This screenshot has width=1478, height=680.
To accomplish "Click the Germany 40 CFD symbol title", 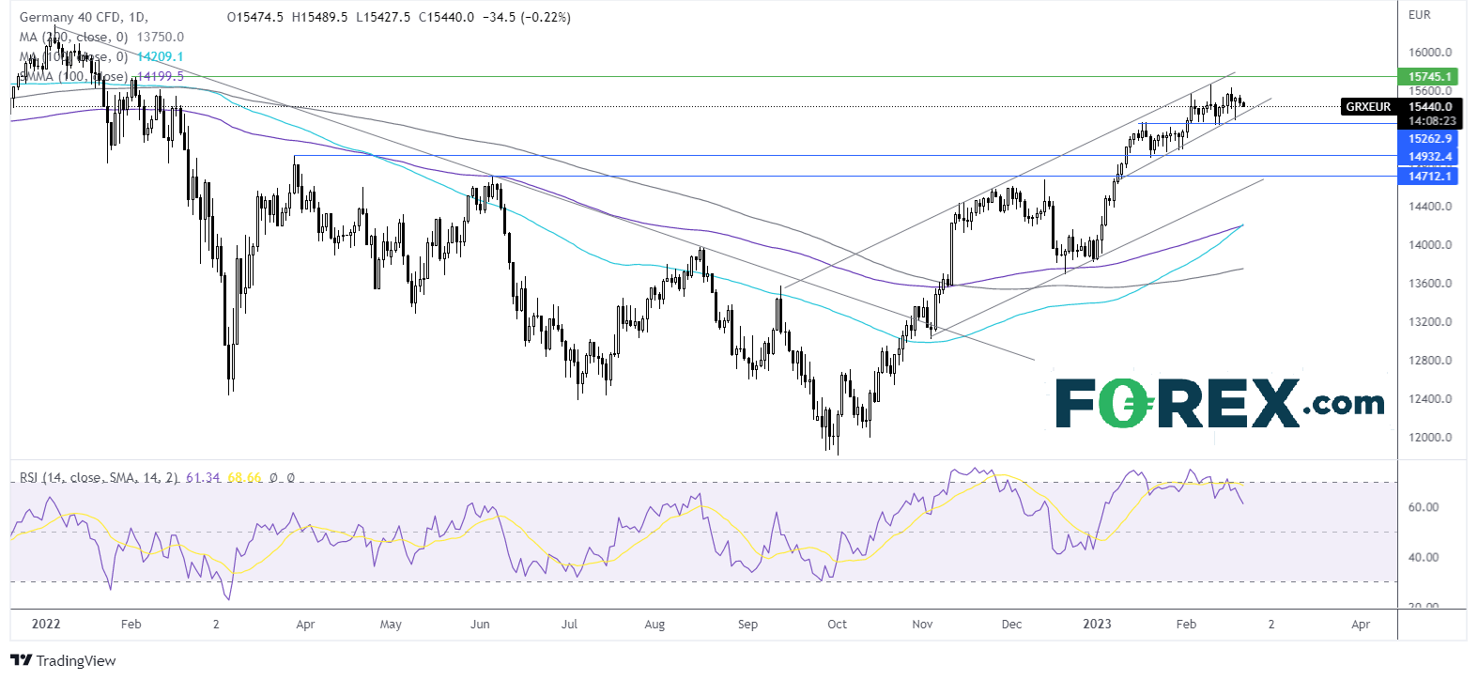I will [84, 17].
